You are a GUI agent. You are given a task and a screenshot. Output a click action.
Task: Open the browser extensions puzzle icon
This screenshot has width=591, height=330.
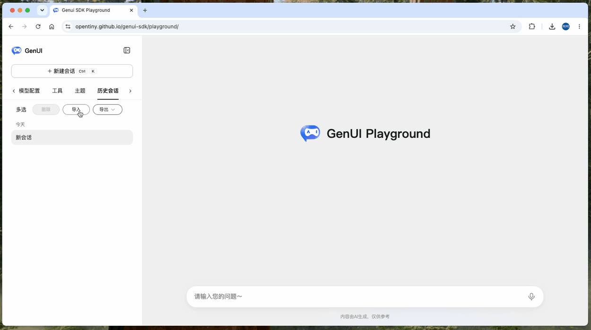(x=532, y=26)
